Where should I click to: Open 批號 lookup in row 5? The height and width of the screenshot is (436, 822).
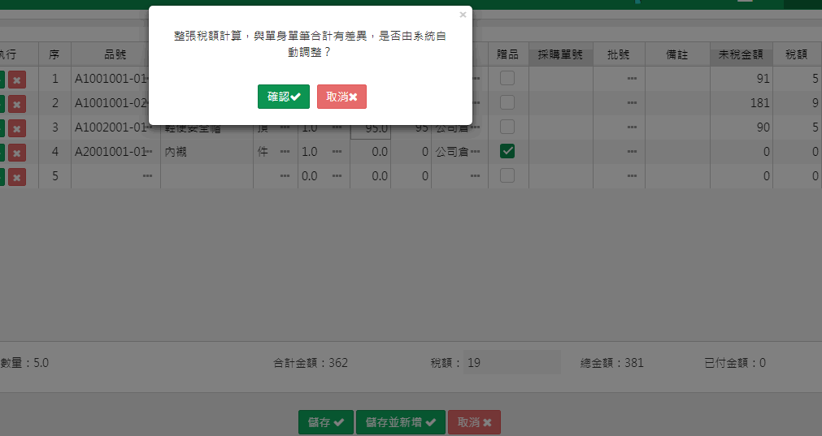pyautogui.click(x=632, y=176)
